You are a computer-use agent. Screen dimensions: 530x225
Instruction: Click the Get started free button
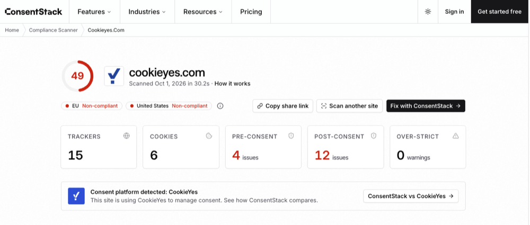pos(500,12)
